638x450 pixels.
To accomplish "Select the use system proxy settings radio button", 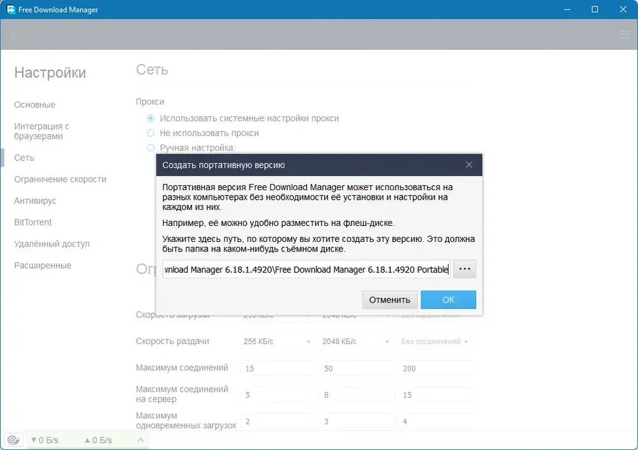I will 151,118.
